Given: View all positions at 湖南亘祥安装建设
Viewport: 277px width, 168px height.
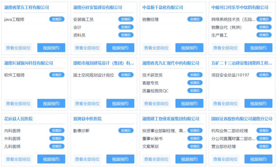Looking at the screenshot, I should pyautogui.click(x=87, y=48).
